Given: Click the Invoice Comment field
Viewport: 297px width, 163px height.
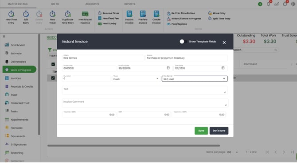Looking at the screenshot, I should [x=145, y=103].
